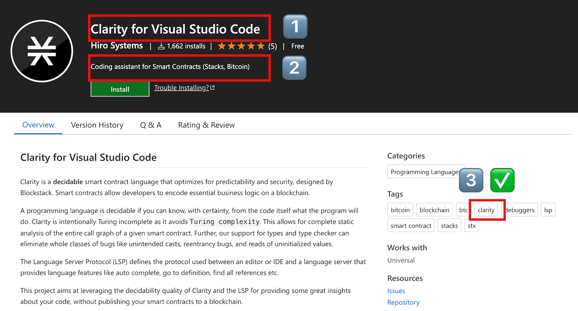Viewport: 578px width, 311px height.
Task: Click the Clarity extension logo icon
Action: pos(42,50)
